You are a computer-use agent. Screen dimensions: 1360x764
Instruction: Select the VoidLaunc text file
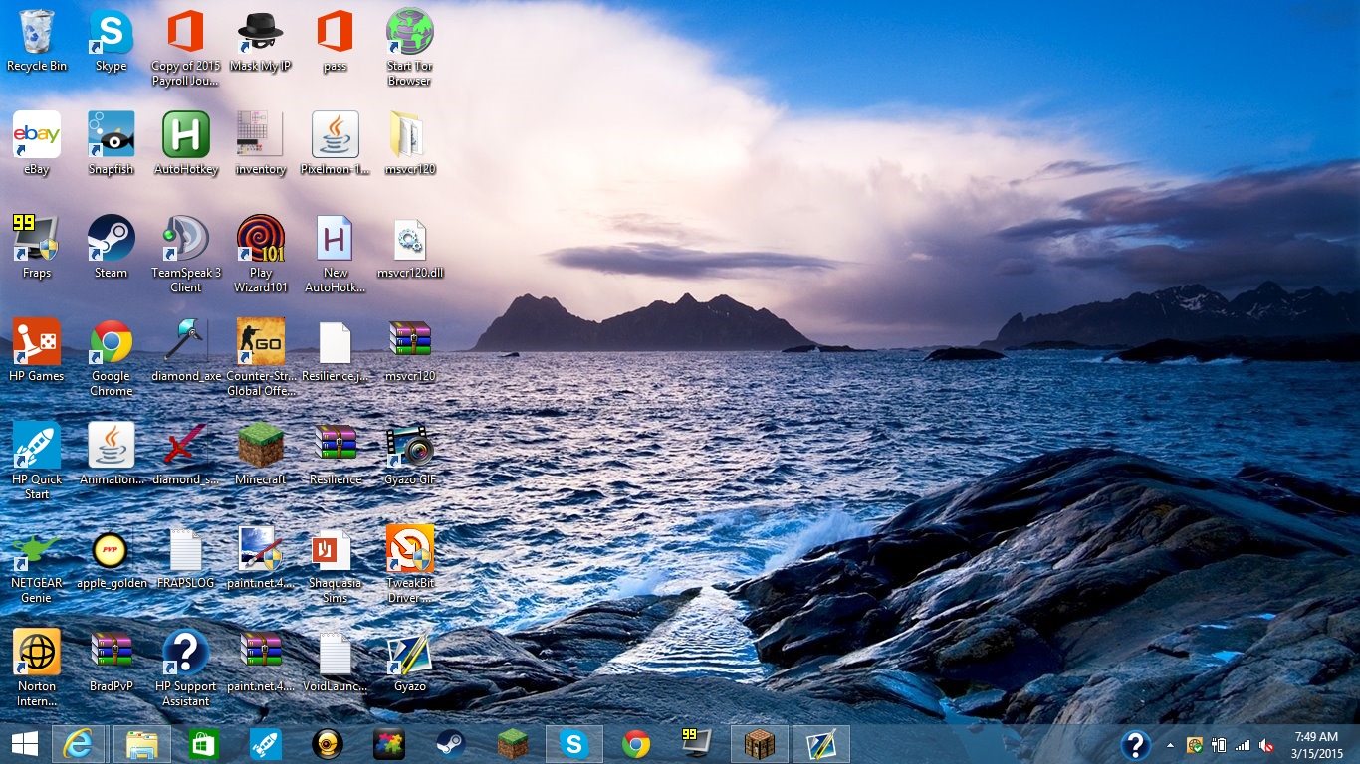(336, 661)
